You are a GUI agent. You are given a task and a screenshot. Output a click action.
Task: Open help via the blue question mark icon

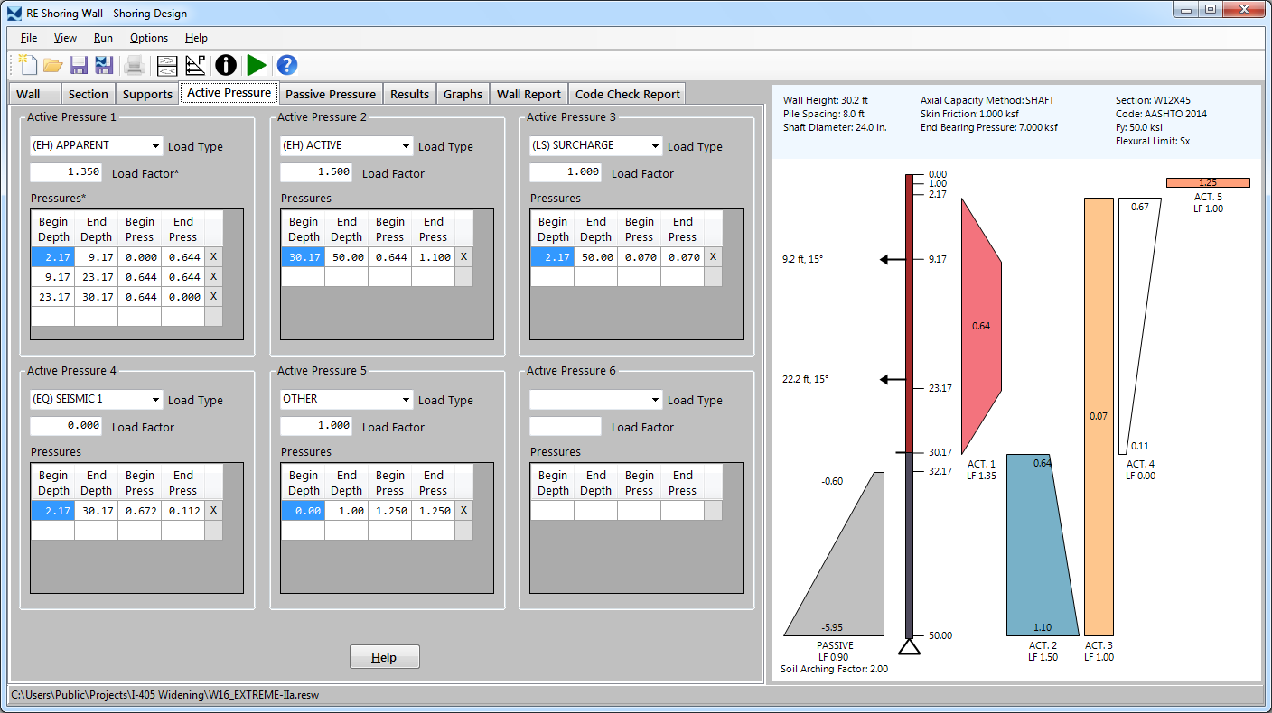tap(287, 65)
